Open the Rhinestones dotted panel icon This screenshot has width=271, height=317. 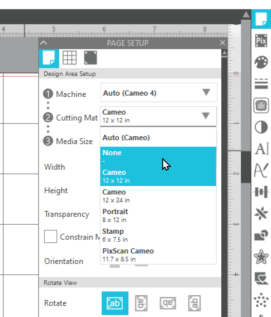pos(261,300)
